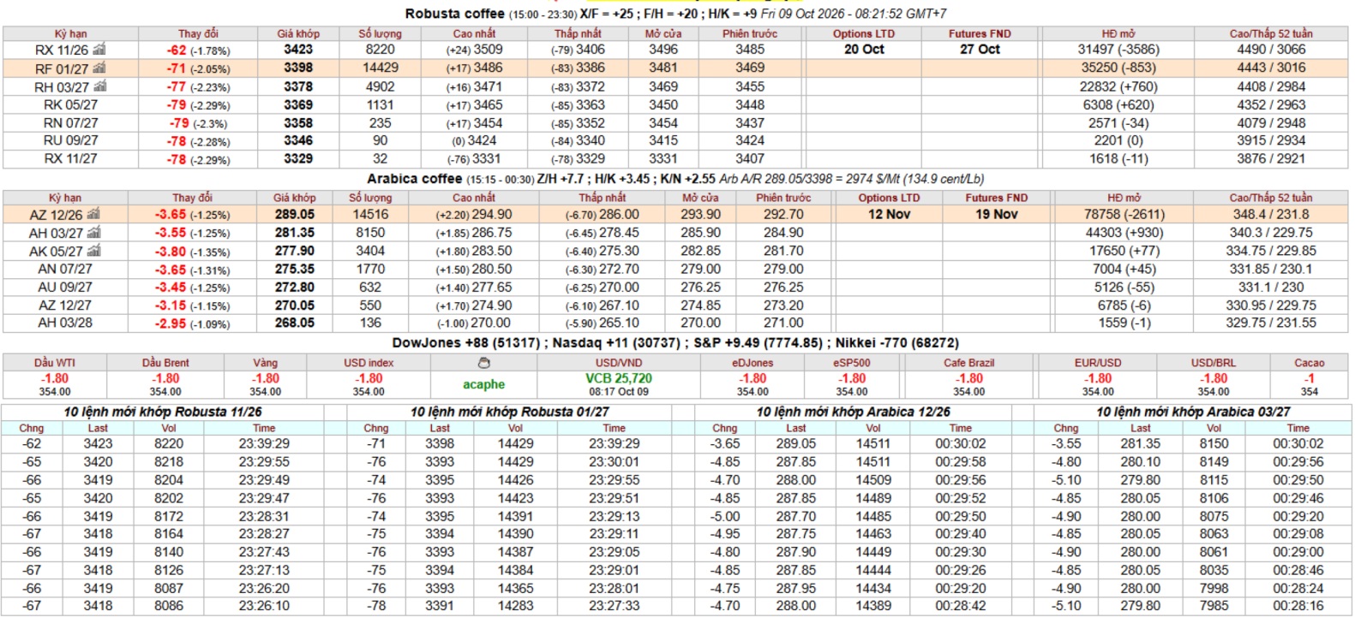
Task: Click the Cafe Brazil column header
Action: click(x=968, y=363)
